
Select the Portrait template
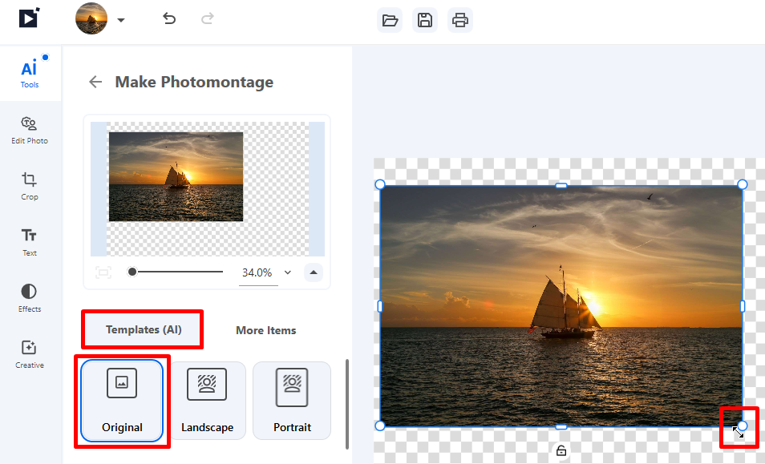[x=292, y=401]
